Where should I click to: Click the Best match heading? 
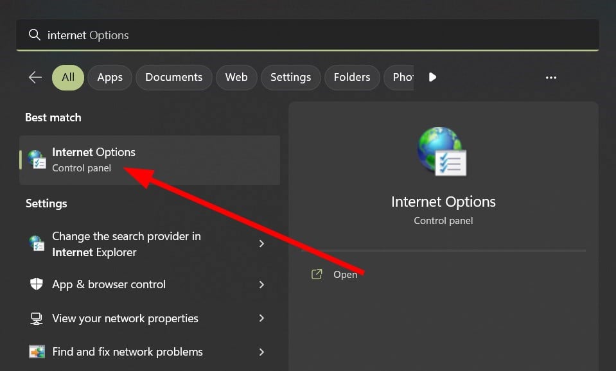point(53,117)
